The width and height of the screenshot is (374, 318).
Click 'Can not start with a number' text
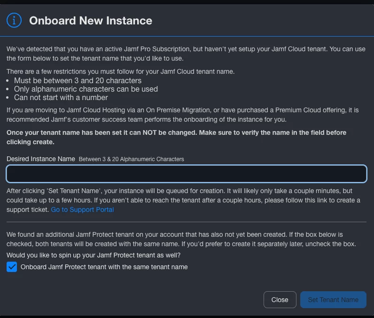[x=61, y=98]
